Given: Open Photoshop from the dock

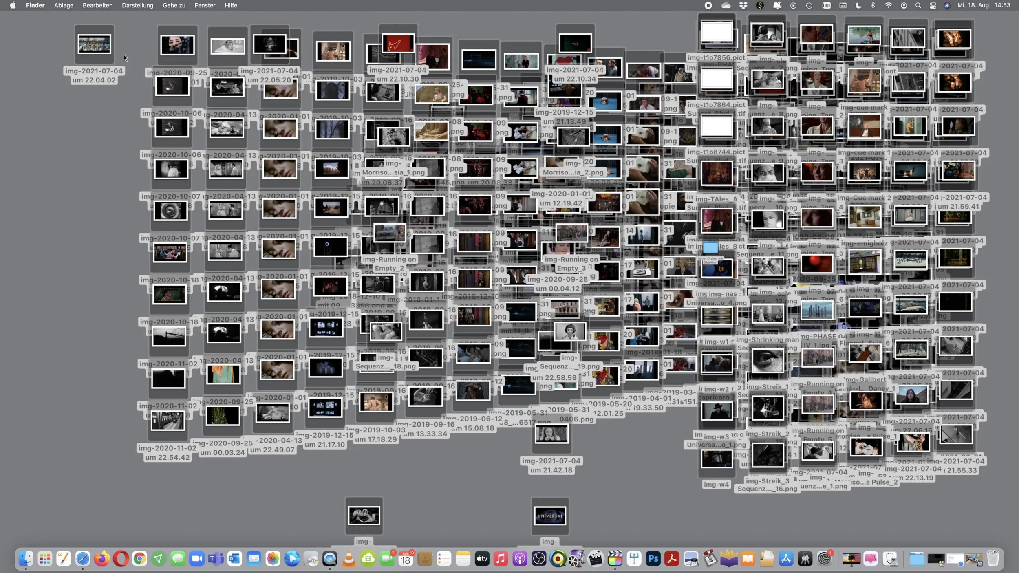Looking at the screenshot, I should click(x=653, y=559).
